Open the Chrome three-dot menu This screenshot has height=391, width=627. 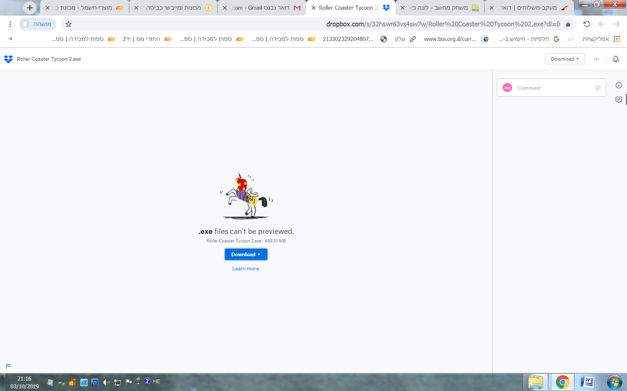pyautogui.click(x=10, y=24)
